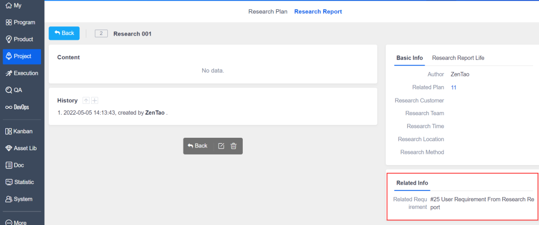Viewport: 539px width, 225px height.
Task: Reverse history order with arrow icon
Action: 86,101
